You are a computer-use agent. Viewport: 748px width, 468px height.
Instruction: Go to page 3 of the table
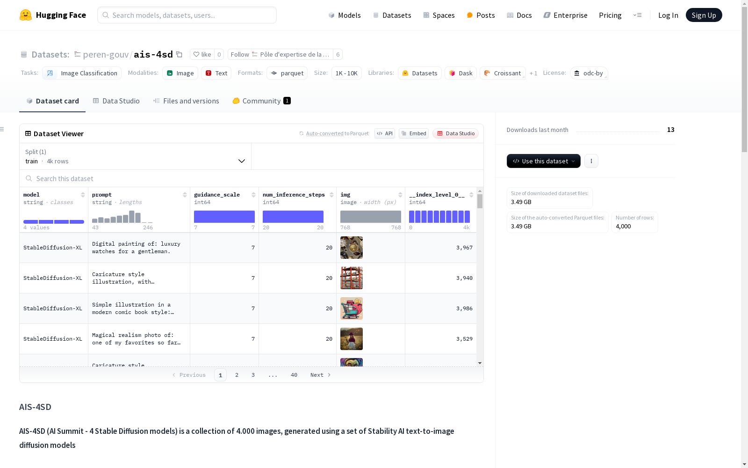253,375
